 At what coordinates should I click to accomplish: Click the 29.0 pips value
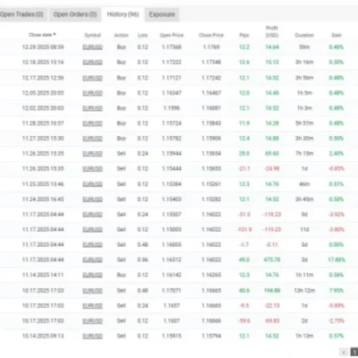pyautogui.click(x=244, y=154)
